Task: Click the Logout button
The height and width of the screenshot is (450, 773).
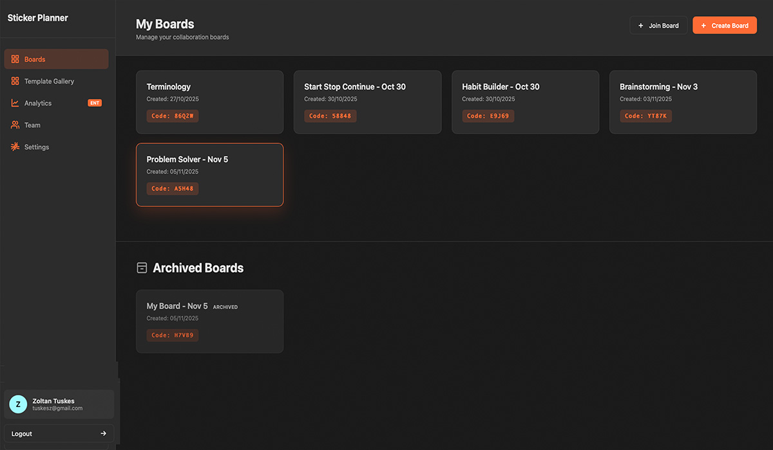Action: coord(58,433)
